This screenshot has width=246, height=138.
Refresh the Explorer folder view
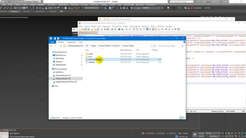pos(155,46)
